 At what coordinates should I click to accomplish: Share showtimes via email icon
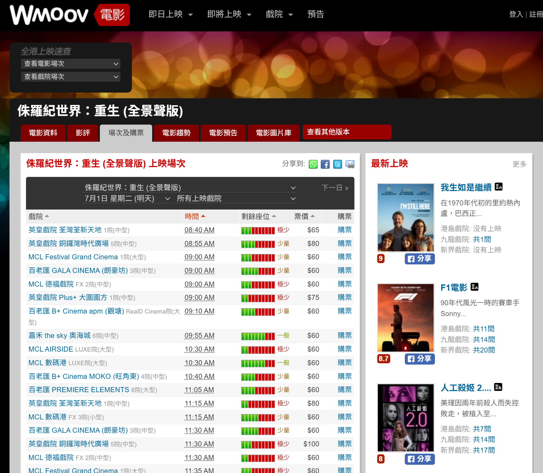tap(350, 164)
